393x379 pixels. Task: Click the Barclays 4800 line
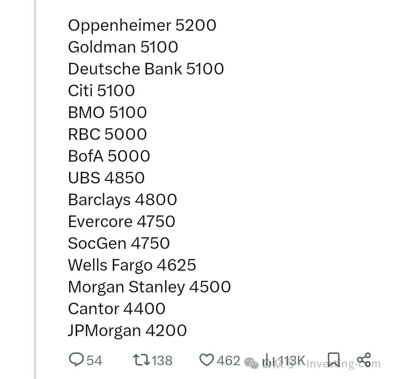pyautogui.click(x=122, y=200)
